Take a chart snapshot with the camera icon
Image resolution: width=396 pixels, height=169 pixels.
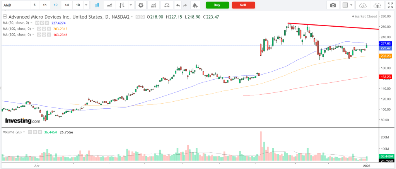click(x=333, y=5)
